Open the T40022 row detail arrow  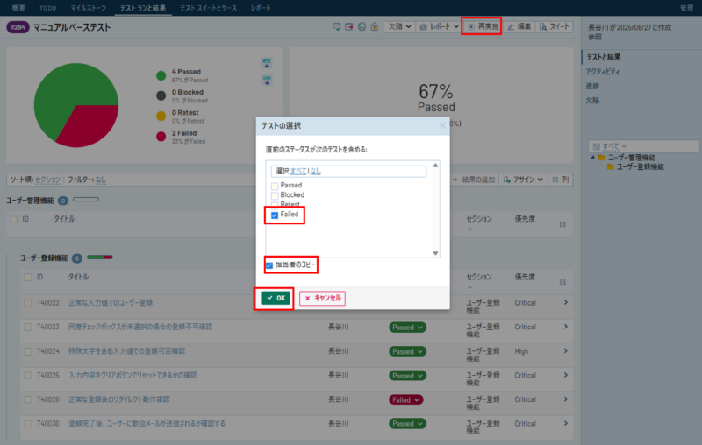566,303
